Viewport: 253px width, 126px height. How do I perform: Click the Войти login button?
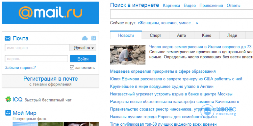(x=83, y=59)
